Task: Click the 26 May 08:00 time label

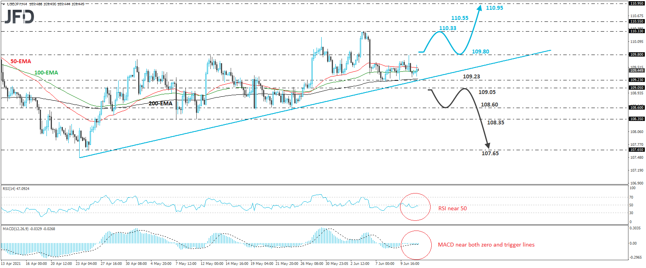Action: [x=312, y=264]
